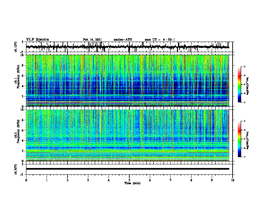Click the time axis tick label "5" at the bottom
This screenshot has height=202, width=262.
click(129, 180)
